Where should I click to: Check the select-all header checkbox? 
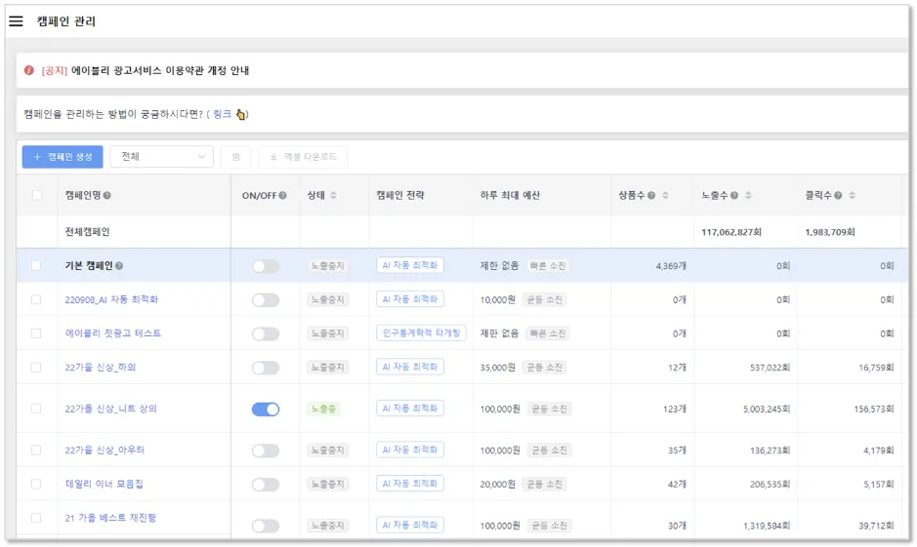click(37, 196)
